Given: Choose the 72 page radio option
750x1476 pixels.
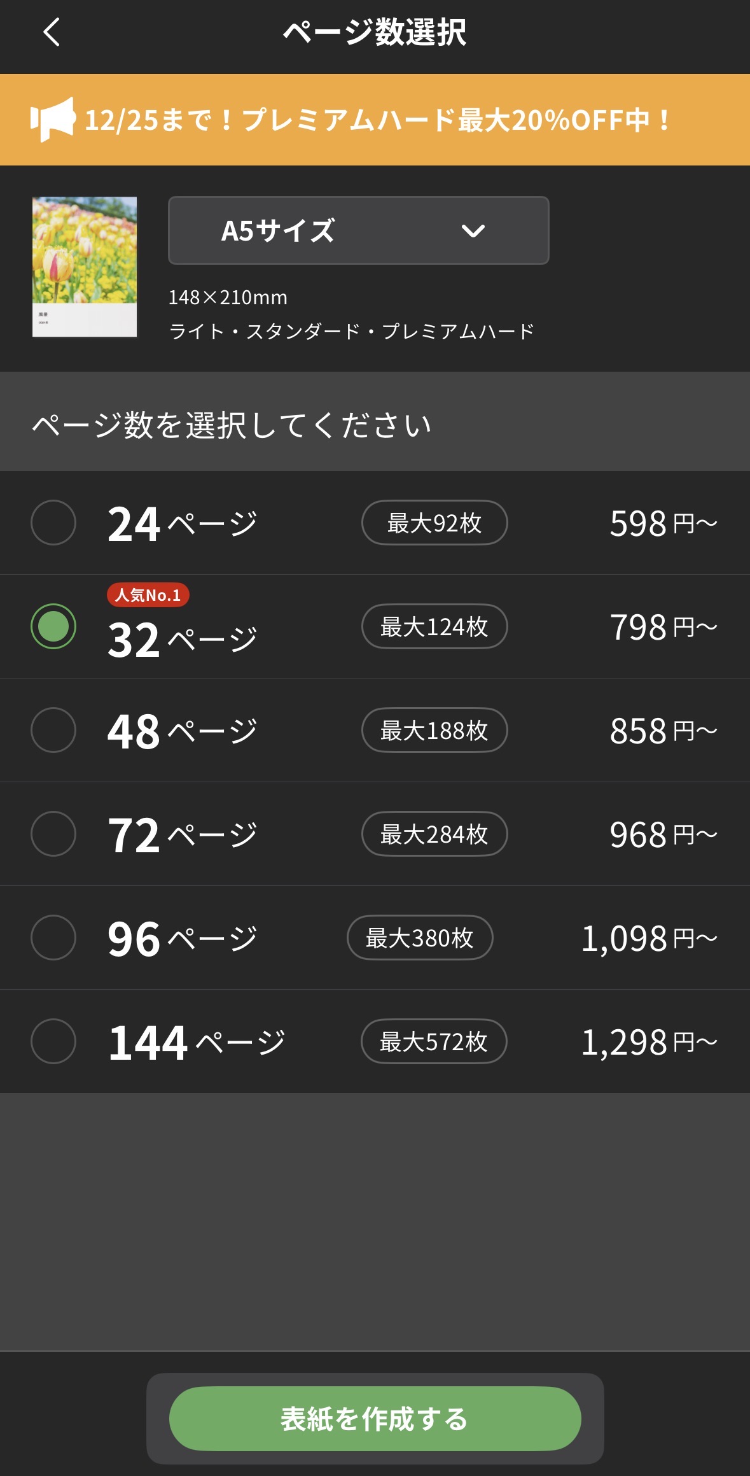Looking at the screenshot, I should (53, 834).
